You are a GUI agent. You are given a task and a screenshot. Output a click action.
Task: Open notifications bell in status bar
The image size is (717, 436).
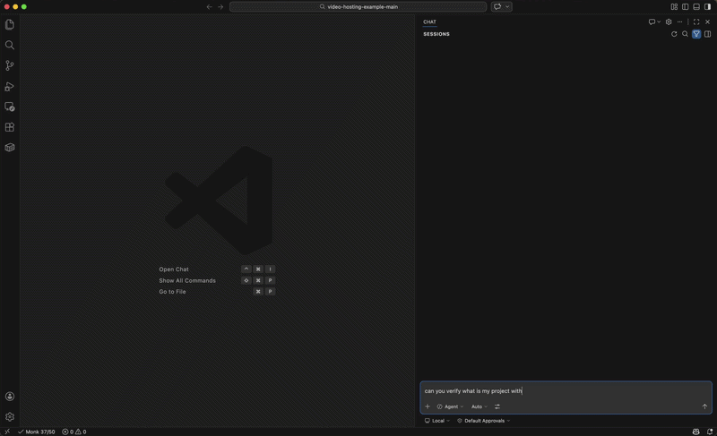(710, 432)
